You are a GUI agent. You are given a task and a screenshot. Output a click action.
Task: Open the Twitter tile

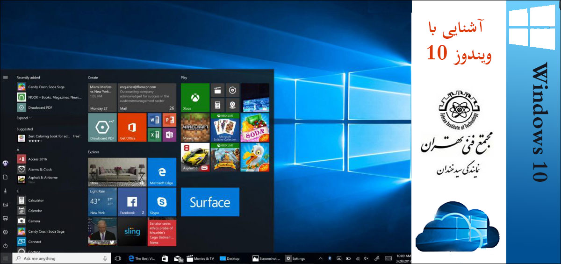(x=102, y=232)
